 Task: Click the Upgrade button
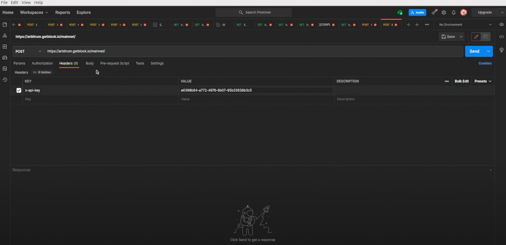(485, 12)
